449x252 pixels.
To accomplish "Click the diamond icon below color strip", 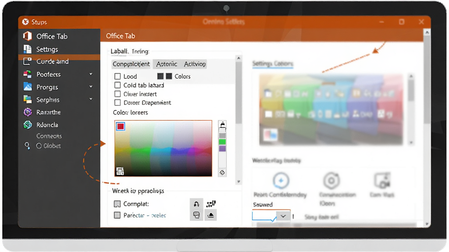I will (222, 172).
